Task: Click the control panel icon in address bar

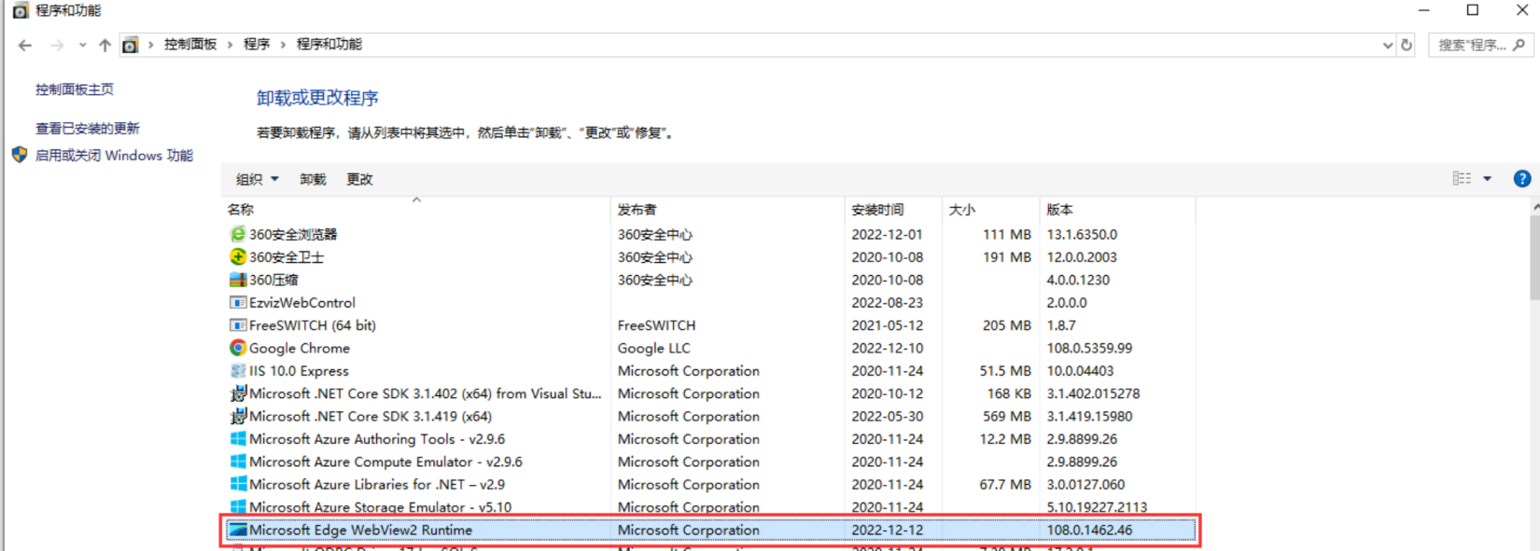Action: click(x=131, y=45)
